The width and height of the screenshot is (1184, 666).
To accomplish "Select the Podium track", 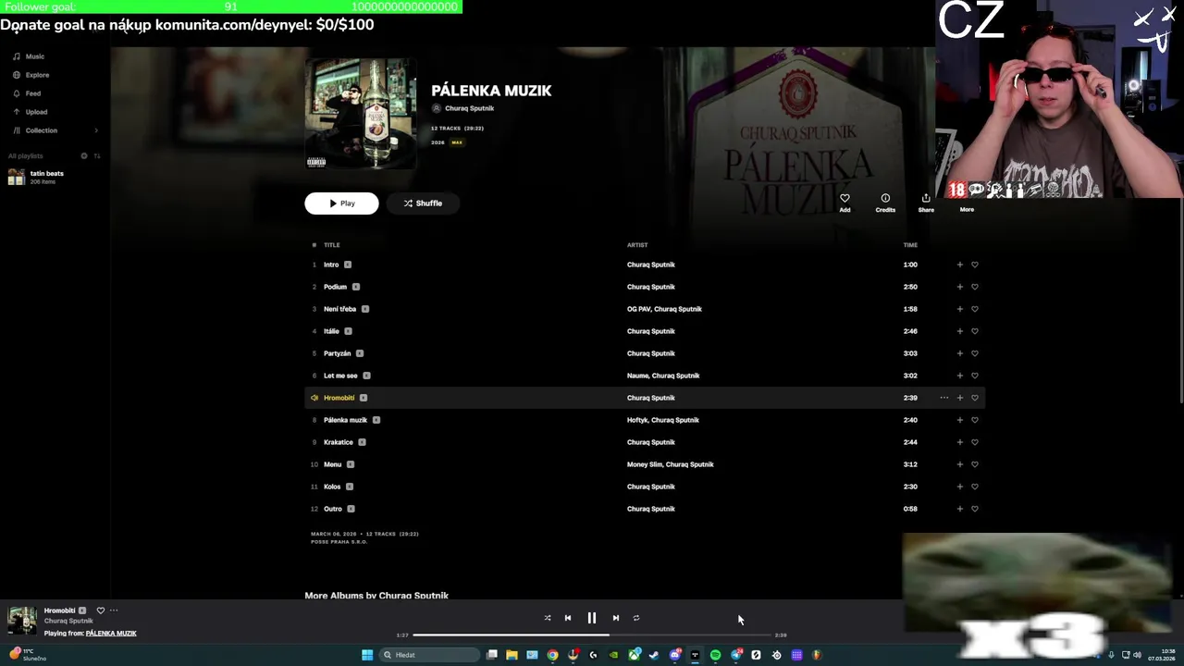I will point(335,287).
